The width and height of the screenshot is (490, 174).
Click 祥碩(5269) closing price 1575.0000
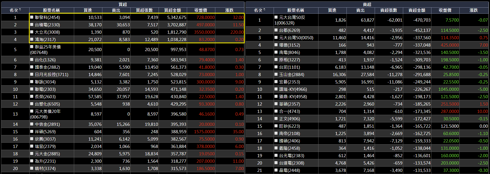[x=204, y=132]
